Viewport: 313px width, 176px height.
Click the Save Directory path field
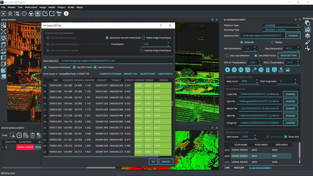click(x=117, y=61)
